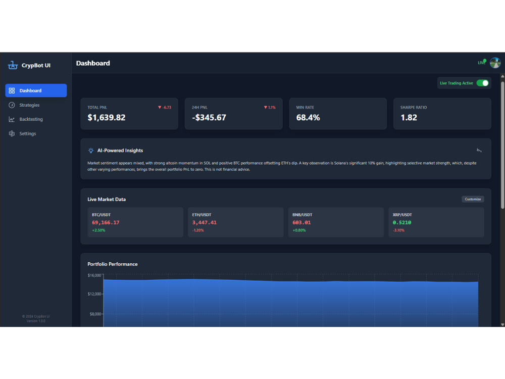The width and height of the screenshot is (505, 379).
Task: Click the Win Rate value 68.4%
Action: [x=308, y=118]
